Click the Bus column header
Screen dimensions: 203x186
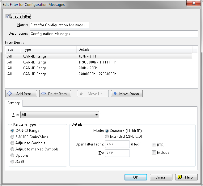pyautogui.click(x=13, y=50)
